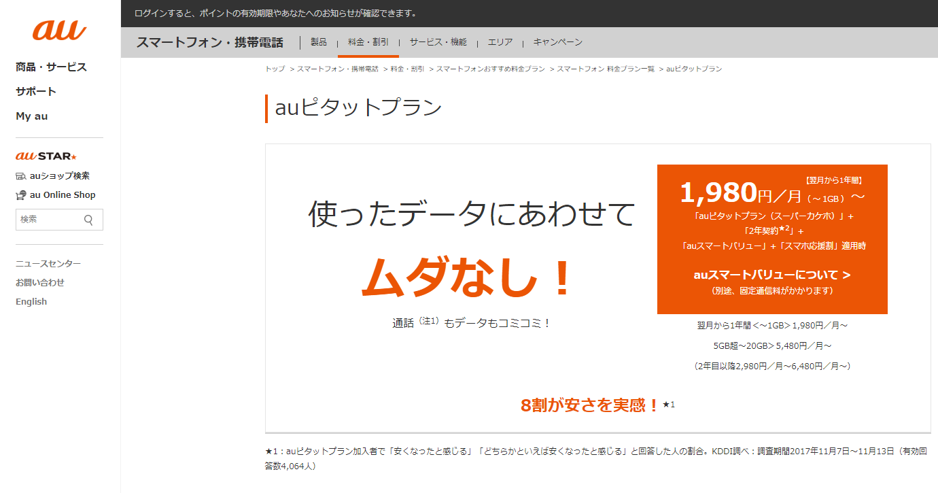Click the ログインすると notification bar text
The width and height of the screenshot is (938, 493).
coord(276,14)
